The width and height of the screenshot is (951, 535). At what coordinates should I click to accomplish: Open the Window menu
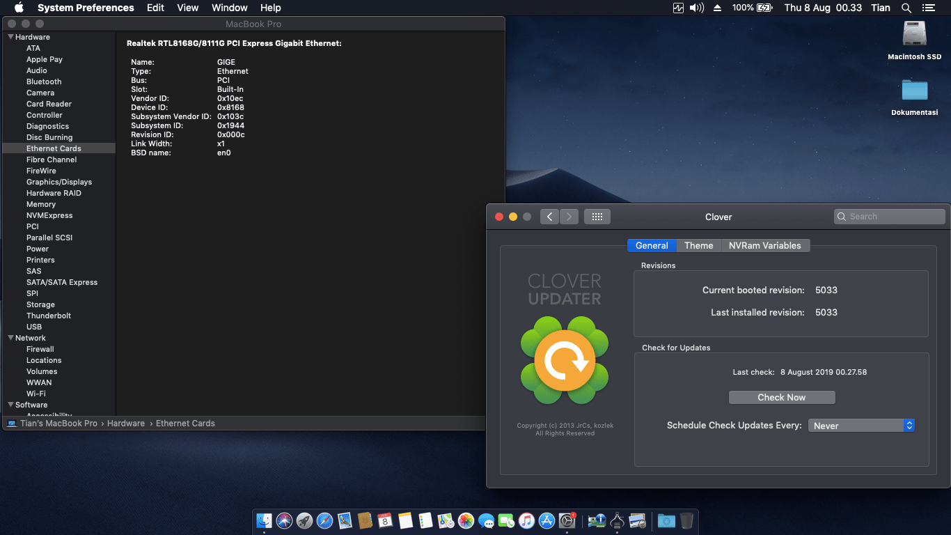point(229,8)
